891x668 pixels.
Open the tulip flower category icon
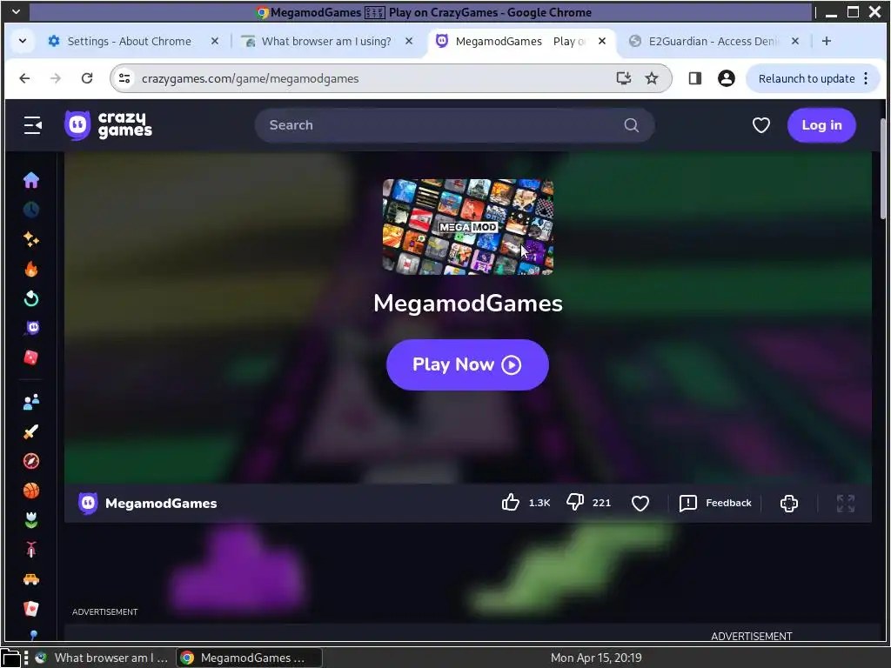click(31, 520)
